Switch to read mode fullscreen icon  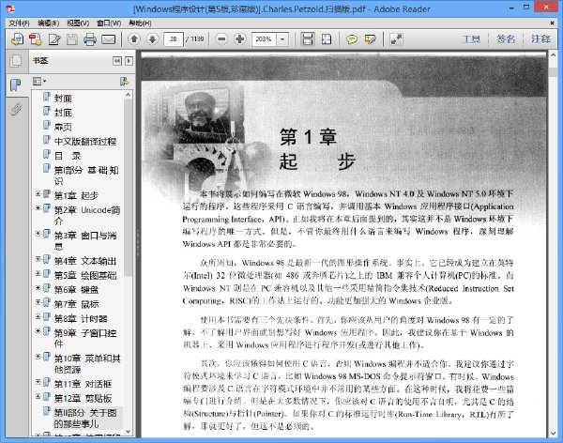[396, 38]
